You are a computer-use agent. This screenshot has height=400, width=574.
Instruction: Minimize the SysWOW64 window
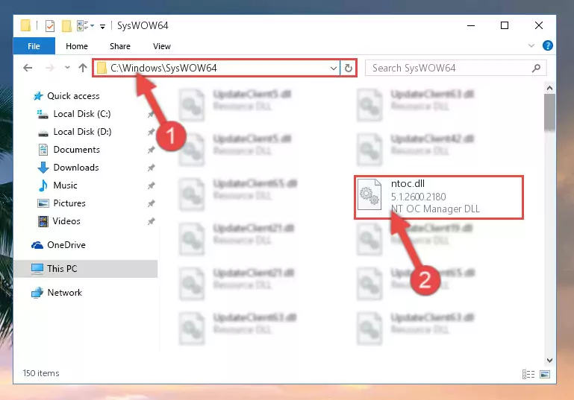[x=471, y=25]
